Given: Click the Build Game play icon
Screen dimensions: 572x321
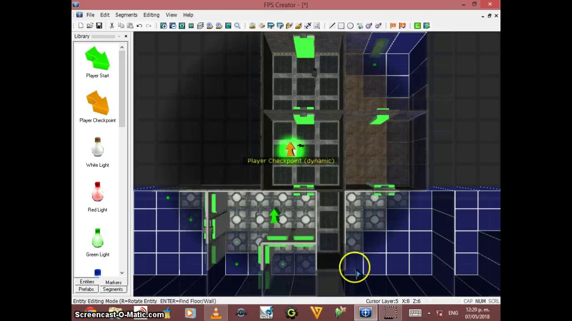Looking at the screenshot, I should pyautogui.click(x=427, y=26).
